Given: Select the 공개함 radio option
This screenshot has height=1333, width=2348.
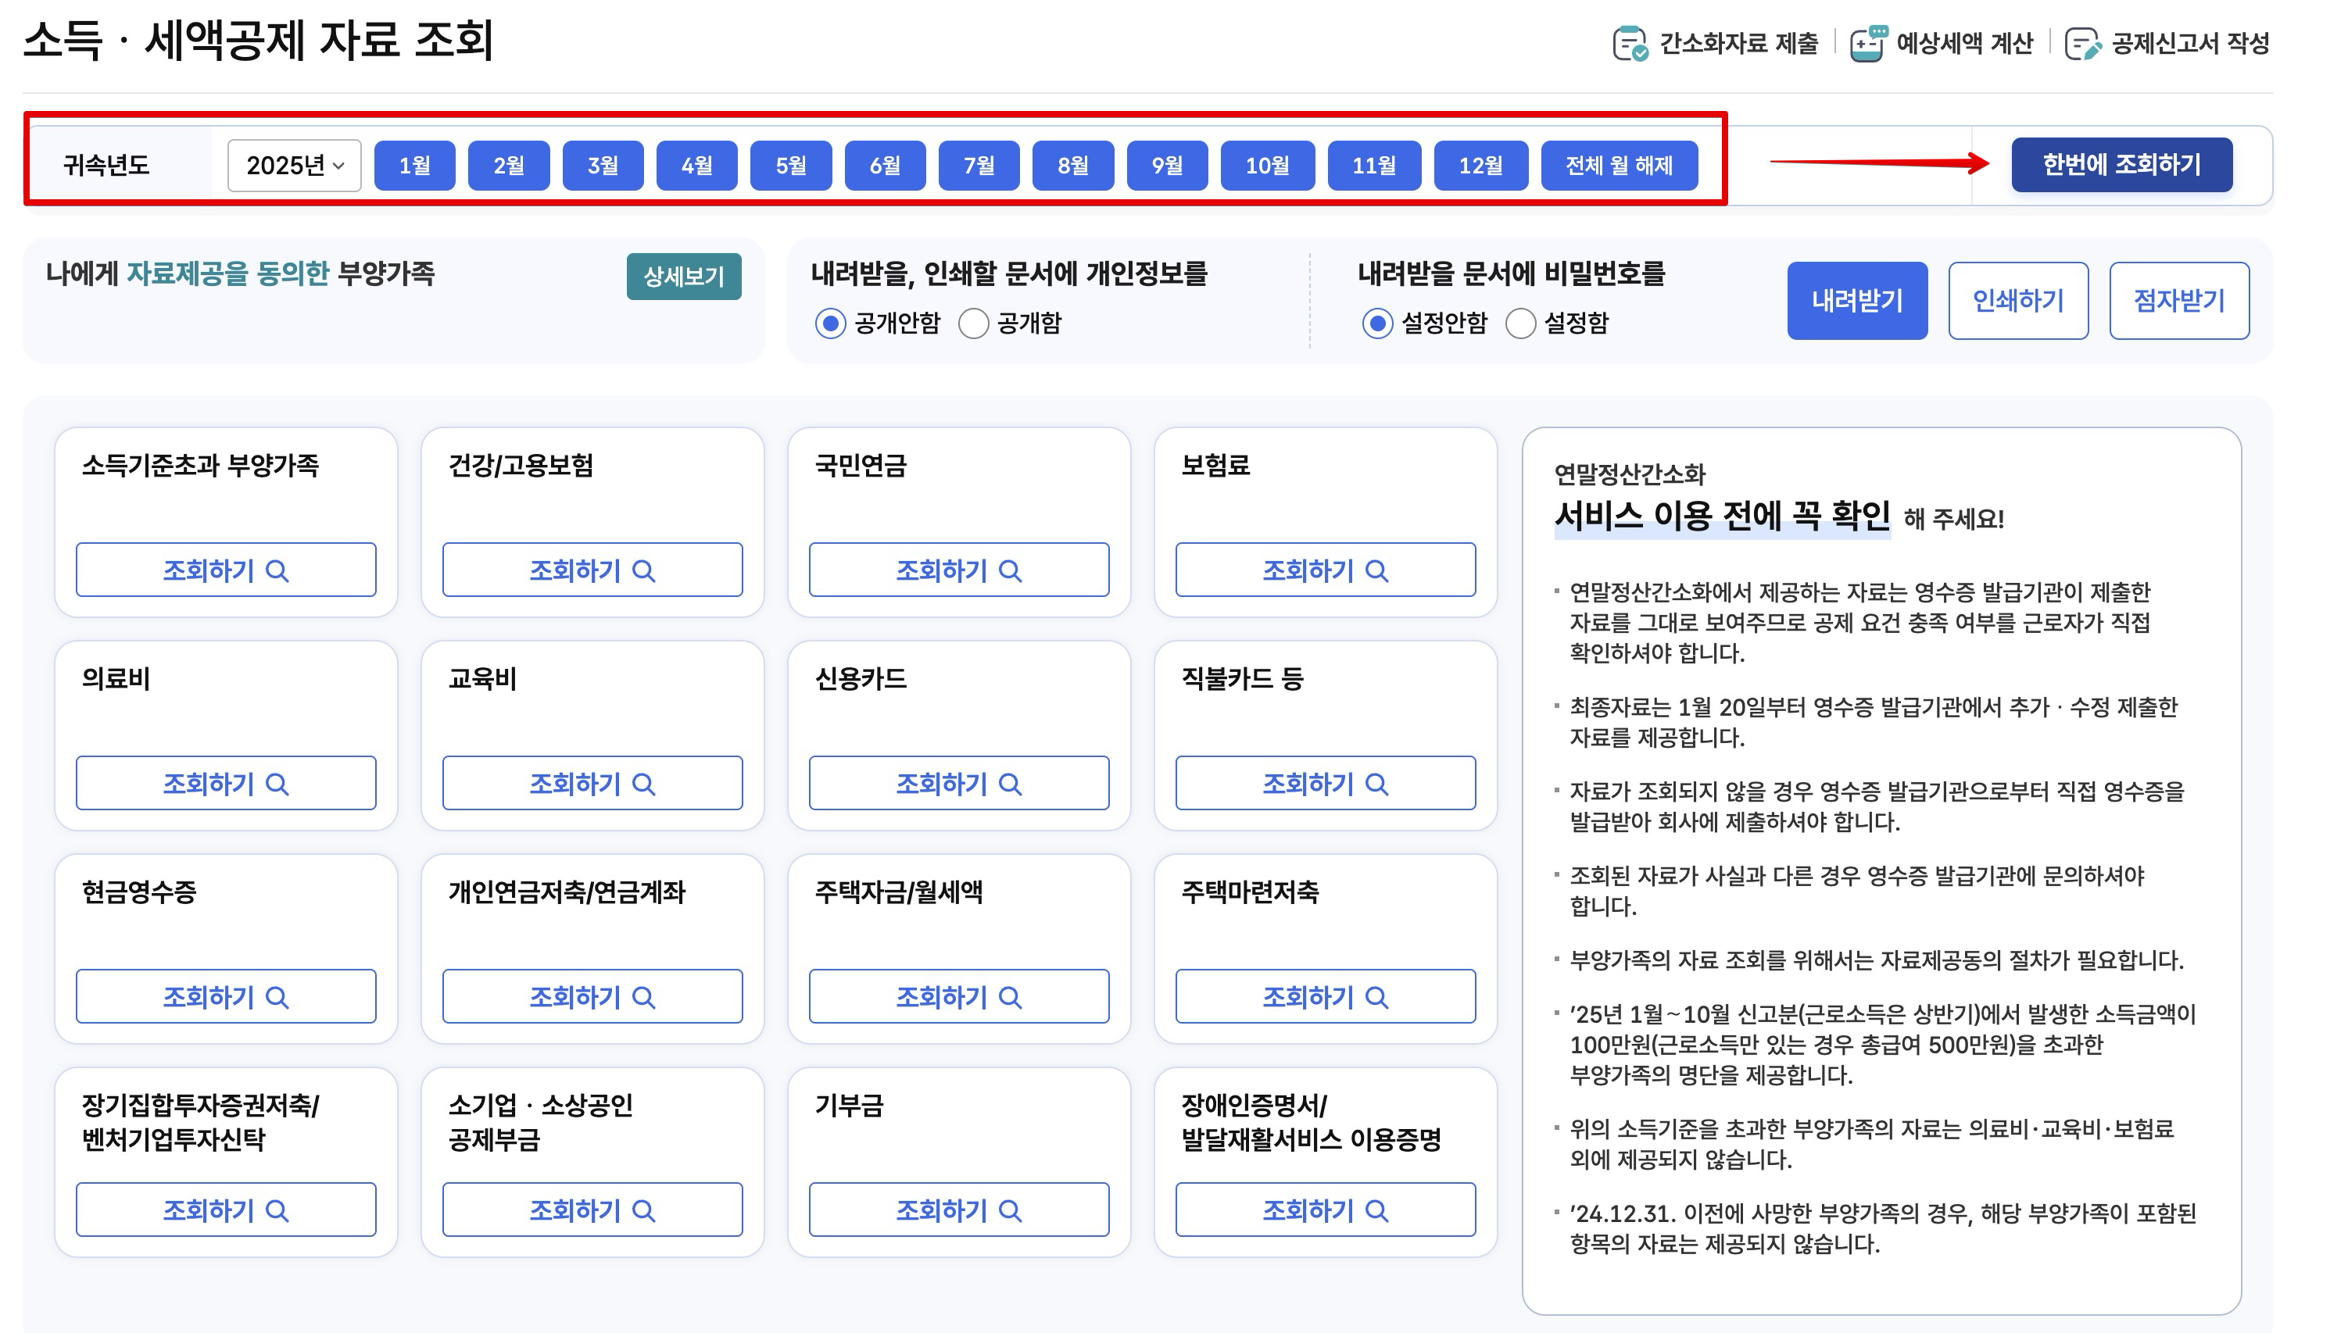Looking at the screenshot, I should [972, 323].
